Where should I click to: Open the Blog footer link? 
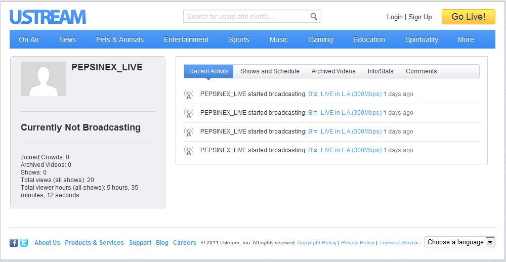click(x=162, y=243)
